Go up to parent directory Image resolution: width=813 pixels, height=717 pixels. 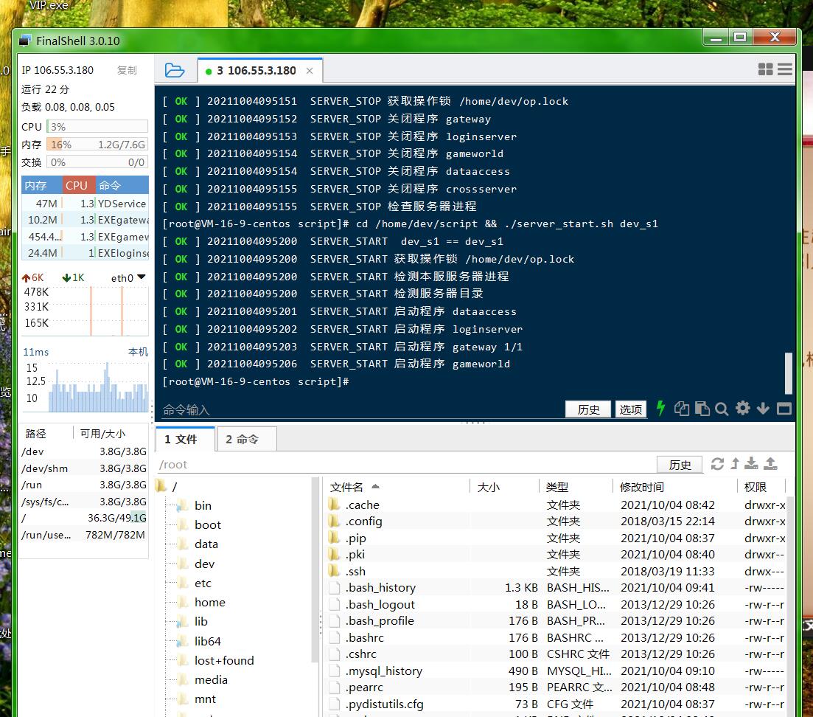(x=735, y=464)
